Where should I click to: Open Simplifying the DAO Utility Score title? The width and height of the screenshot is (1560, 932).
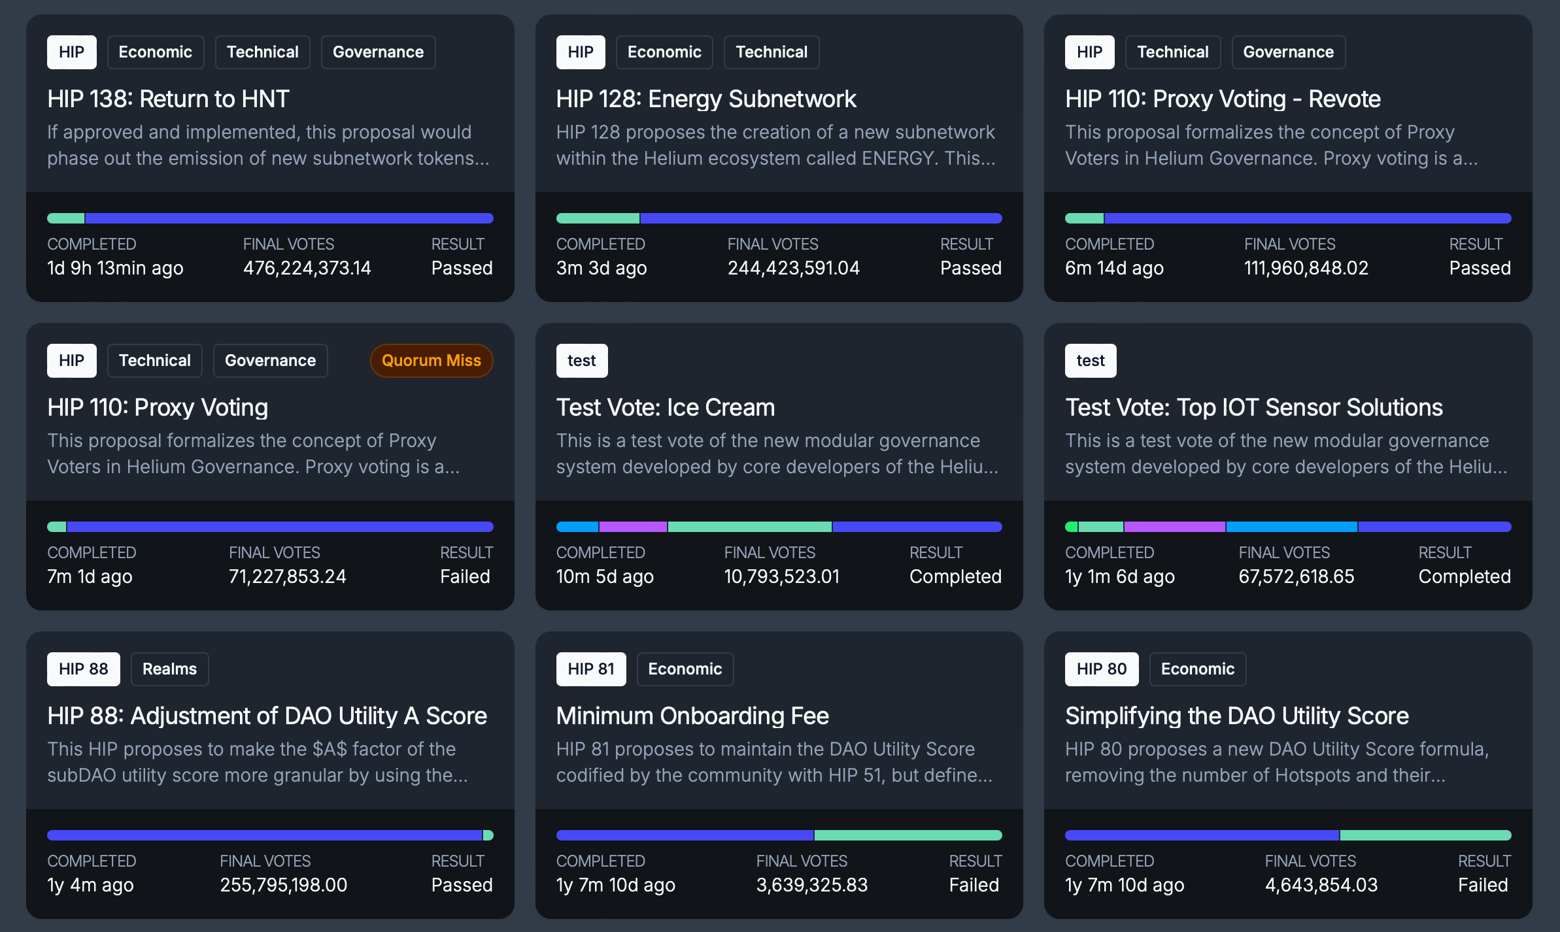[x=1237, y=716]
